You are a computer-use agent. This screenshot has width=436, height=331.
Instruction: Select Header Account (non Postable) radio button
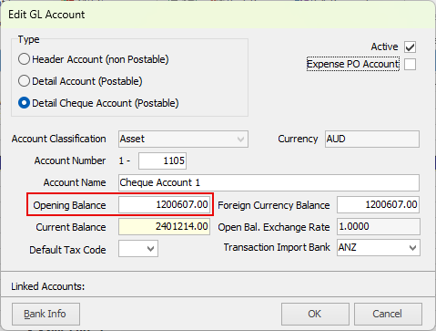tap(24, 59)
